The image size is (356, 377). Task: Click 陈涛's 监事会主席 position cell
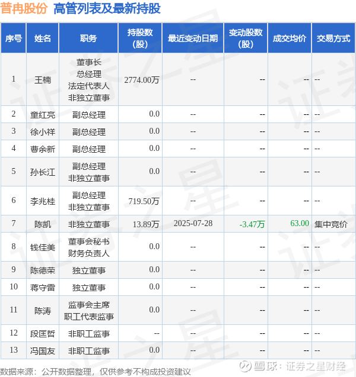88,311
